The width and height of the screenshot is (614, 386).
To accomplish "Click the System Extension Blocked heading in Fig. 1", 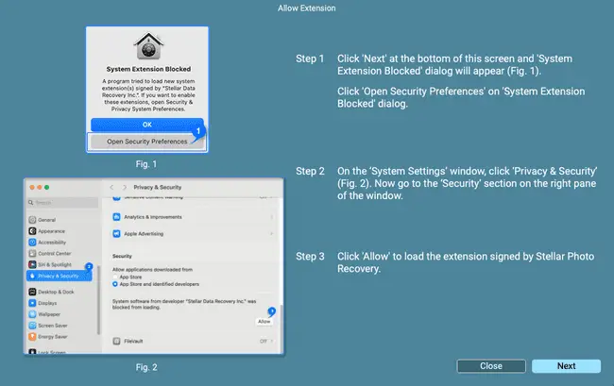I will coord(148,69).
